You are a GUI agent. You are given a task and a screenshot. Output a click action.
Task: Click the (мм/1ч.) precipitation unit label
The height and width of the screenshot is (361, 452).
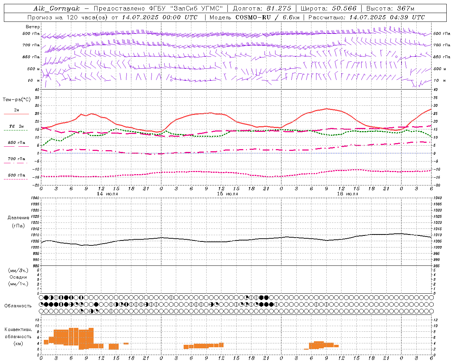(18, 284)
